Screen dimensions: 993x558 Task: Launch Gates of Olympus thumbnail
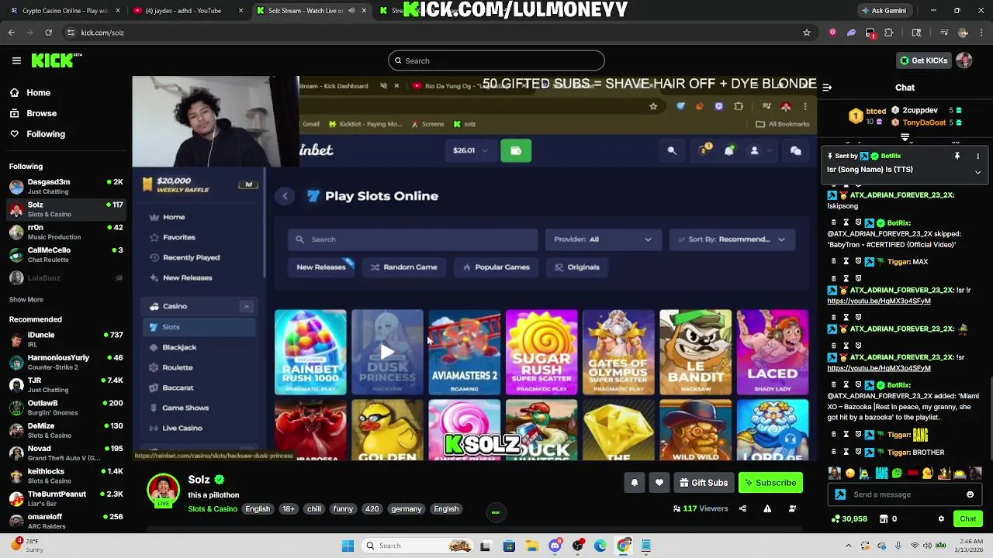click(618, 352)
